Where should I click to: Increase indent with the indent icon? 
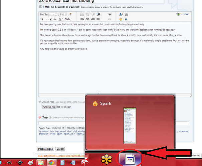(x=98, y=14)
